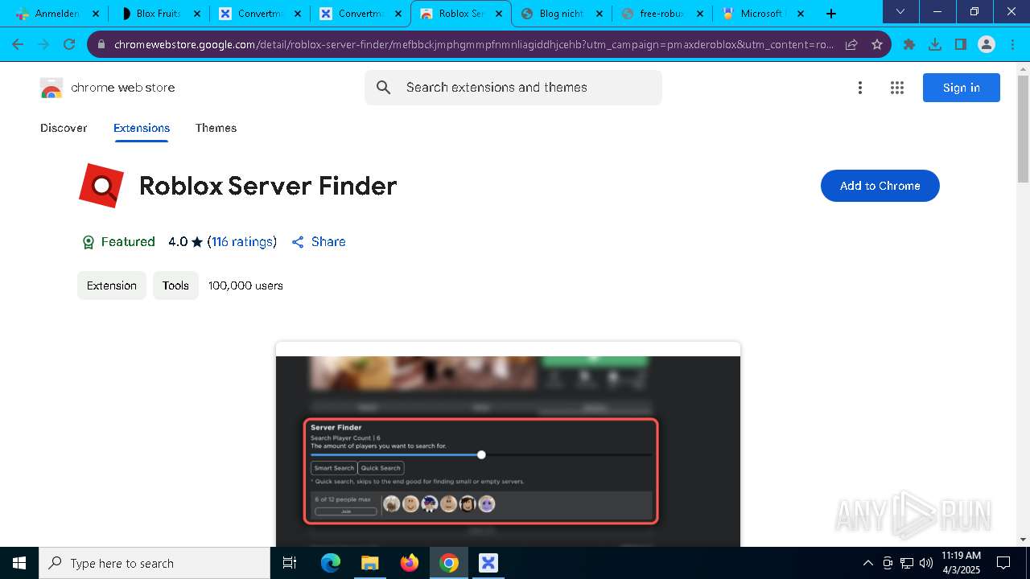The image size is (1030, 579).
Task: Open the Discover section
Action: point(64,128)
